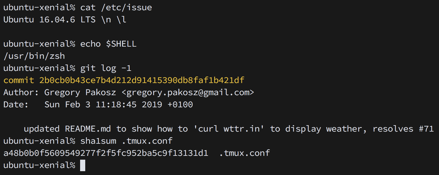Click the '#71' issue reference
Viewport: 439px width, 175px height.
[426, 129]
